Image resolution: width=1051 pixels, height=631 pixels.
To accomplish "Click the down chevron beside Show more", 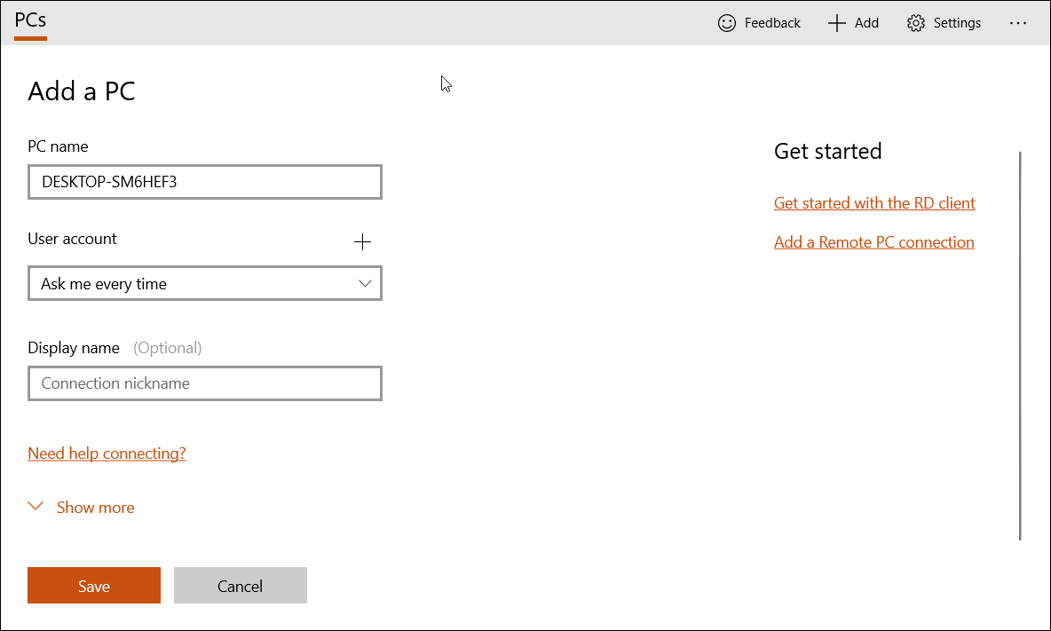I will pyautogui.click(x=36, y=506).
